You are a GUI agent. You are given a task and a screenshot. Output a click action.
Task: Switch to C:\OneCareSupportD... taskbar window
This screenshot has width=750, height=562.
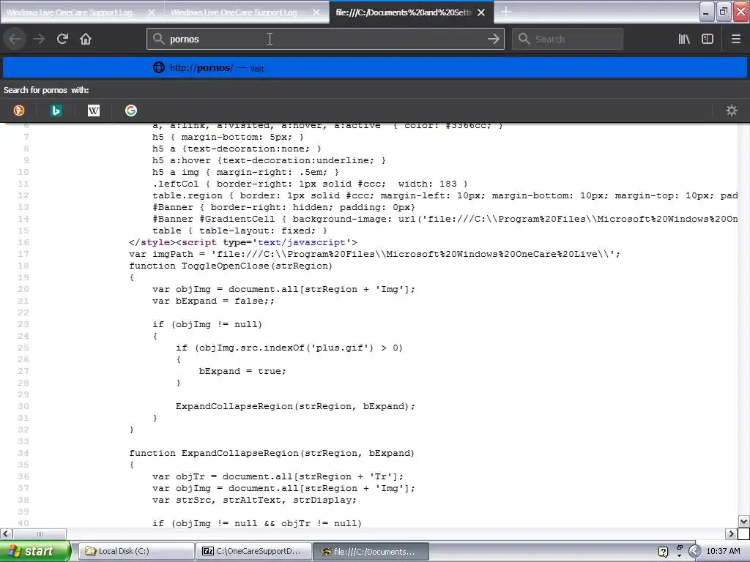253,551
